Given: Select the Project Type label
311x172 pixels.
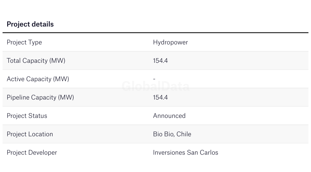Looking at the screenshot, I should (x=24, y=42).
